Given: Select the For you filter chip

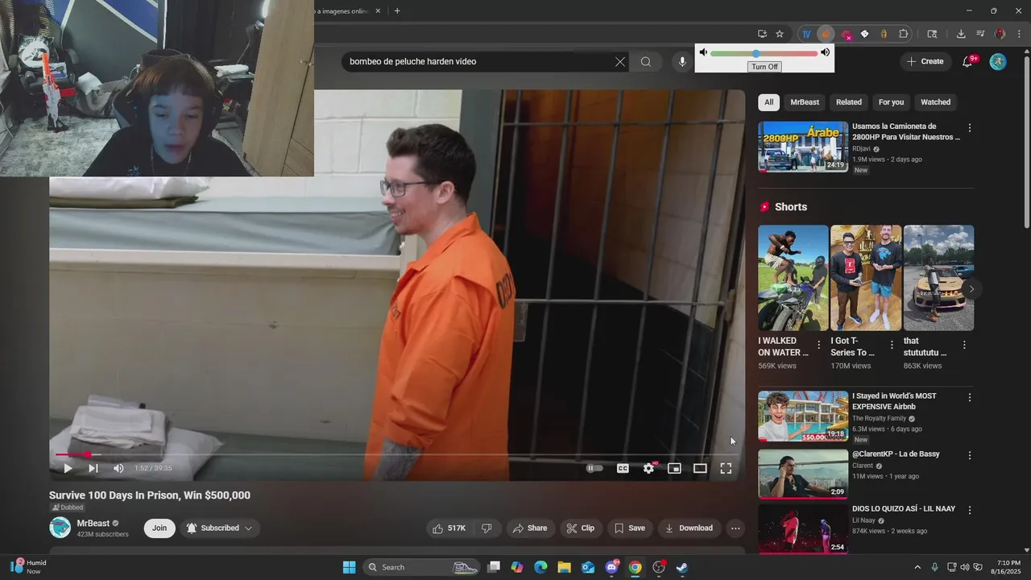Looking at the screenshot, I should tap(891, 102).
